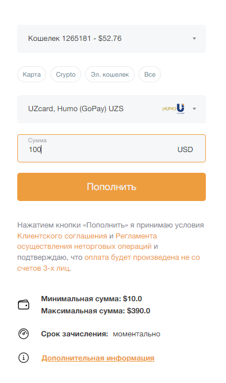The image size is (226, 383).
Task: Open the Кошелек 1265181 wallet dropdown
Action: click(112, 39)
